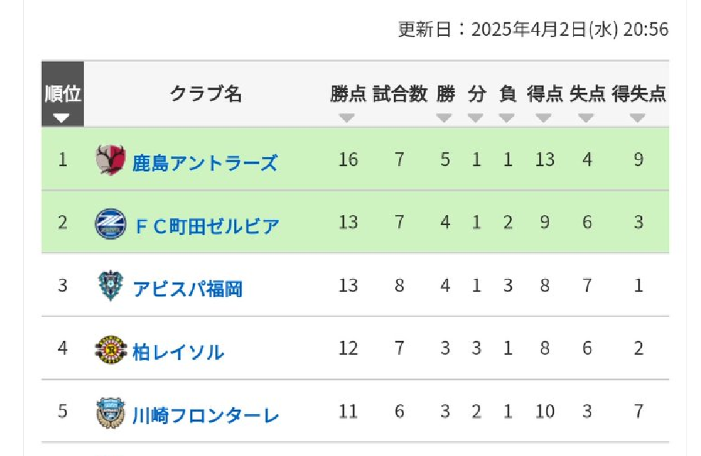Sort by 得点 goals-for arrow
The image size is (701, 456).
click(543, 118)
